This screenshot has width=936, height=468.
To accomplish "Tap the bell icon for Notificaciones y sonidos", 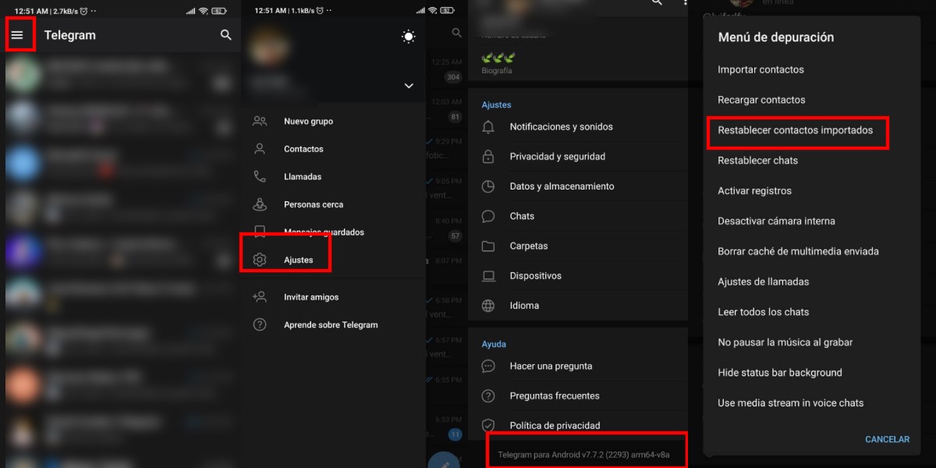I will pyautogui.click(x=487, y=126).
